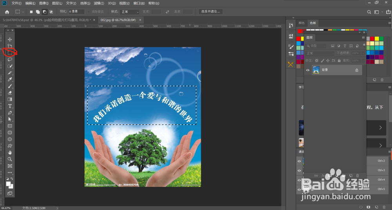Select the Eraser tool
The image size is (392, 210).
[10, 93]
